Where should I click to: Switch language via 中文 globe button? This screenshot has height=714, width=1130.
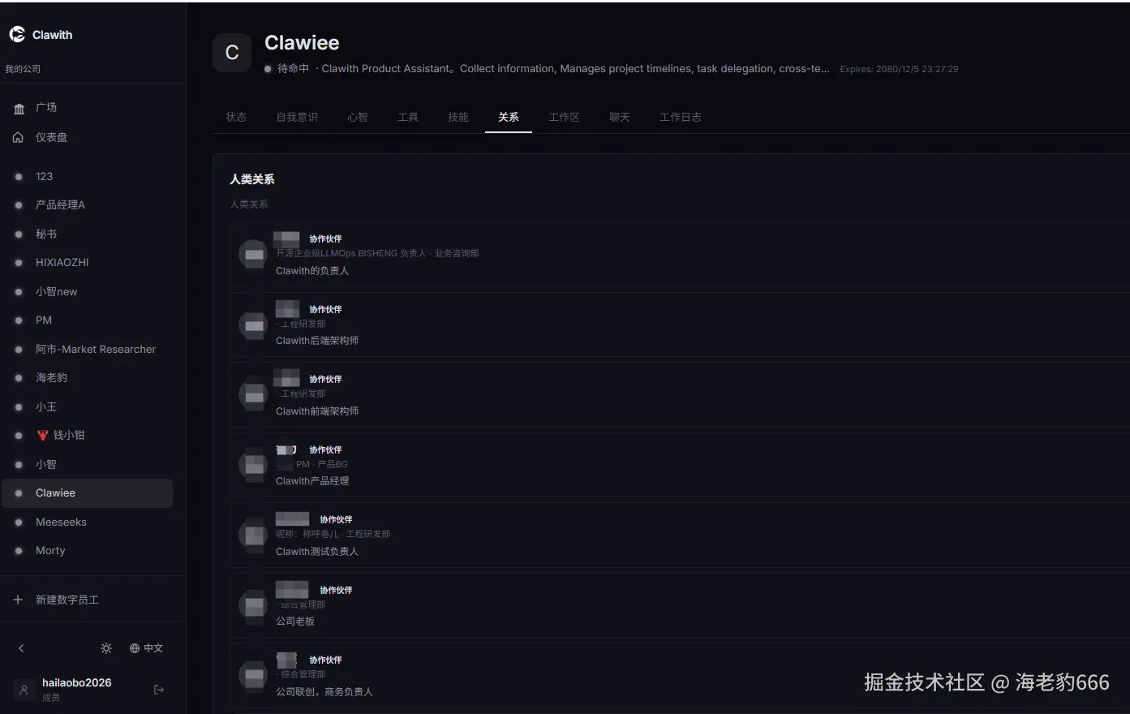pos(146,648)
